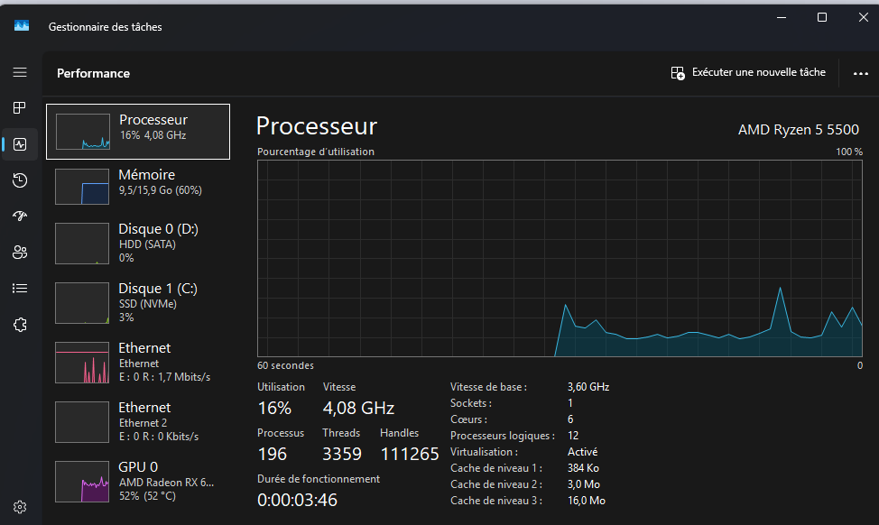Screen dimensions: 879x525
Task: Click the 16% utilisation value
Action: coord(274,408)
